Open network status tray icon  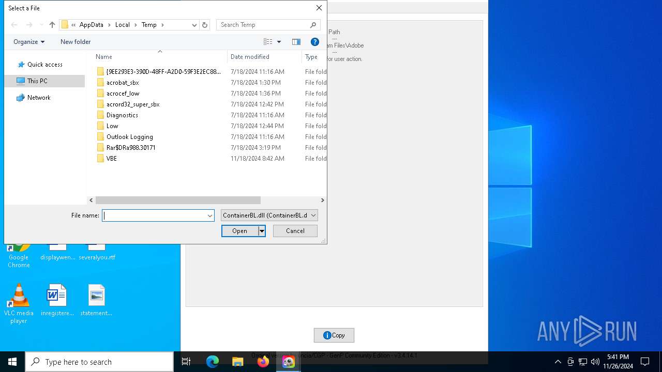583,362
